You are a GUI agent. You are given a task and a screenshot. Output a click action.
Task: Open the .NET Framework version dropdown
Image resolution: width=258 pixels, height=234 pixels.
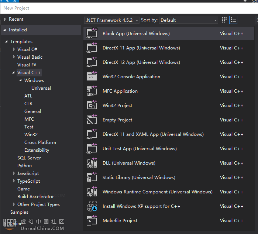click(112, 20)
